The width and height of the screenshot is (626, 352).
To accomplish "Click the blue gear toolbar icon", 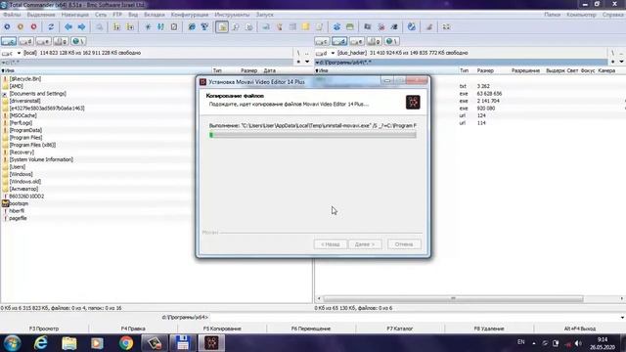I will 7,26.
